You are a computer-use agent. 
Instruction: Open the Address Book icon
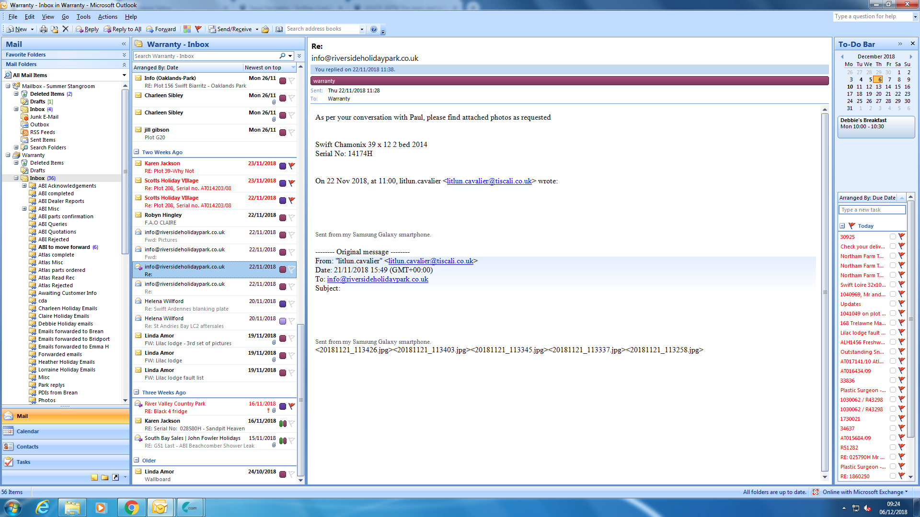pos(279,29)
